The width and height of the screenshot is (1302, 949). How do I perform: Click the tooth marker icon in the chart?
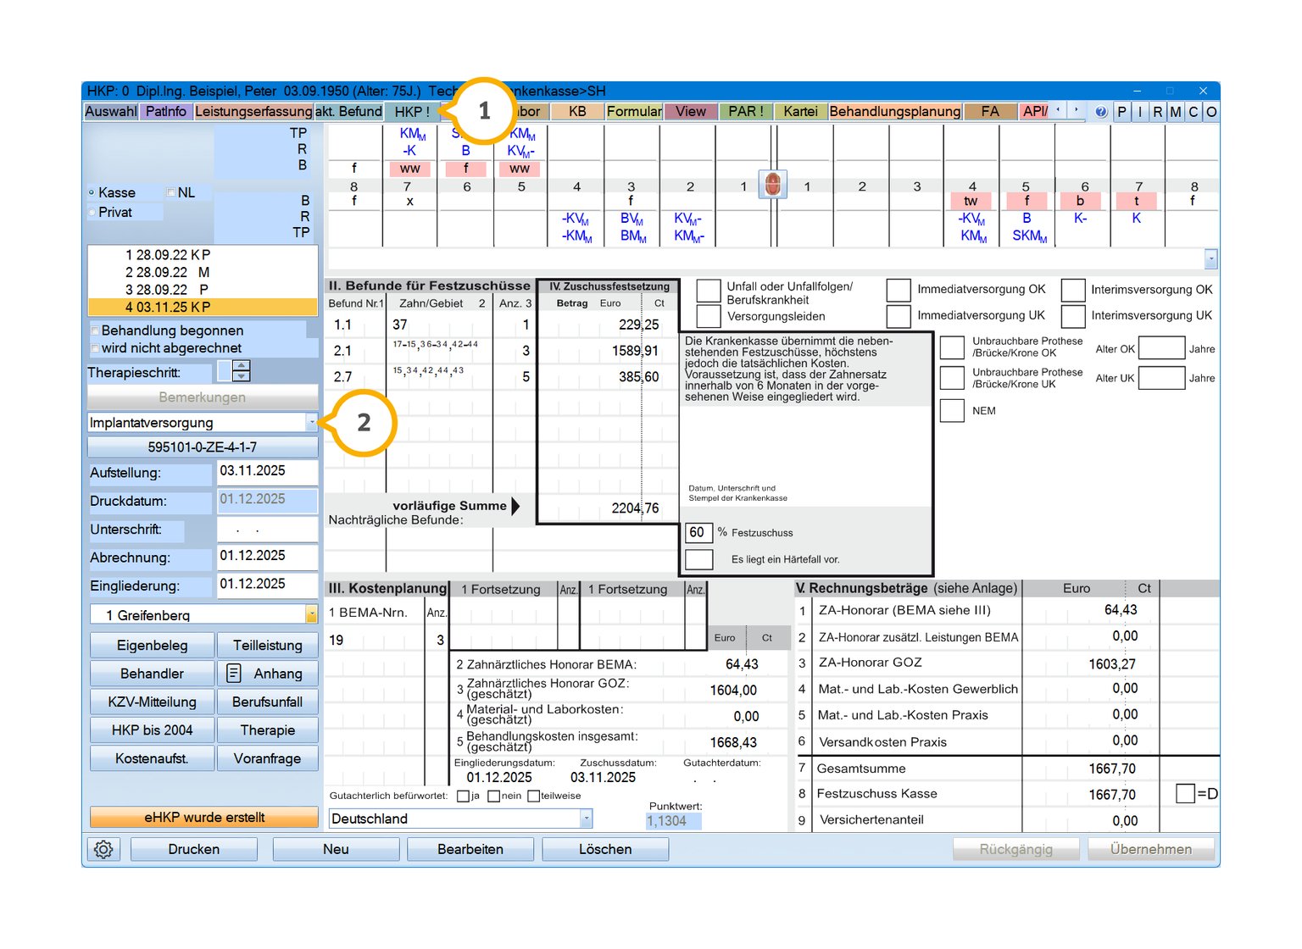[x=772, y=185]
